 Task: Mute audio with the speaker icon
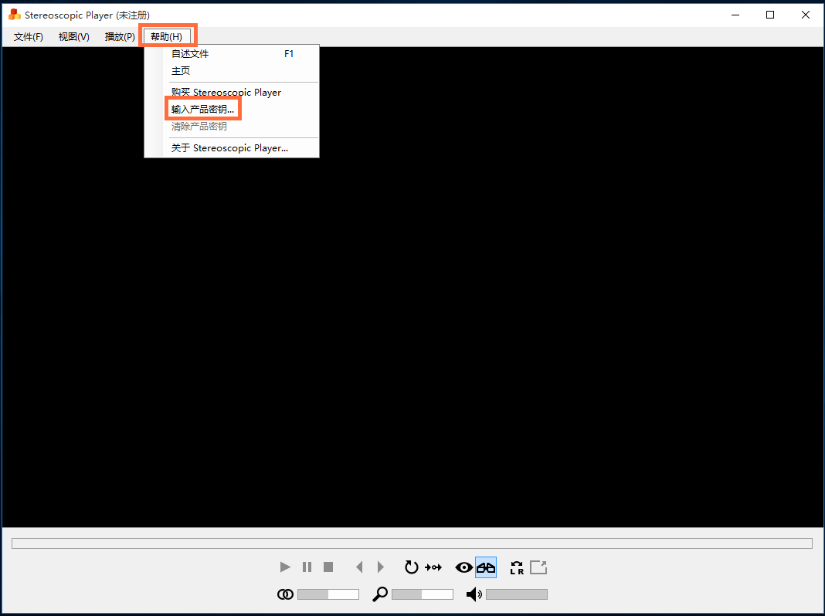pyautogui.click(x=474, y=594)
